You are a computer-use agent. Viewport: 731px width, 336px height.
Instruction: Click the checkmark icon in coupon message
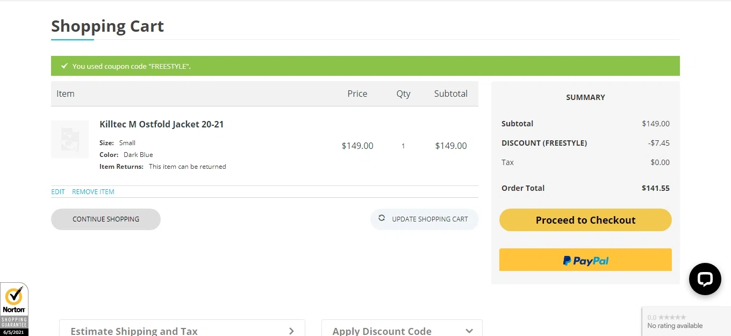[x=64, y=66]
